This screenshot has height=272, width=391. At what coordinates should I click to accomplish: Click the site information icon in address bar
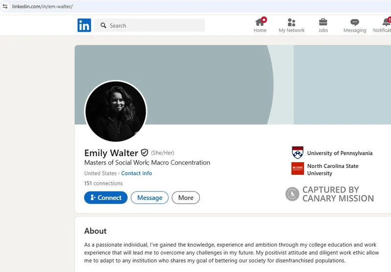[5, 6]
